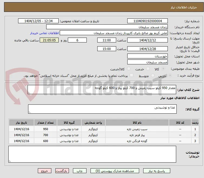Click the date cell in onion row
The height and width of the screenshot is (178, 204).
click(21, 135)
